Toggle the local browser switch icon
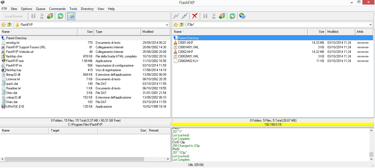Viewport: 375px width, 168px height. (71, 16)
